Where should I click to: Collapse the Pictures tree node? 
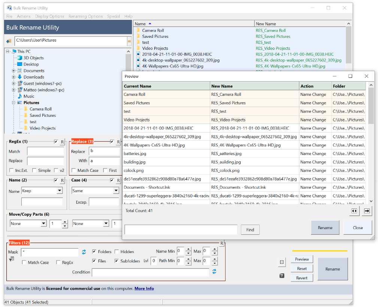point(14,103)
